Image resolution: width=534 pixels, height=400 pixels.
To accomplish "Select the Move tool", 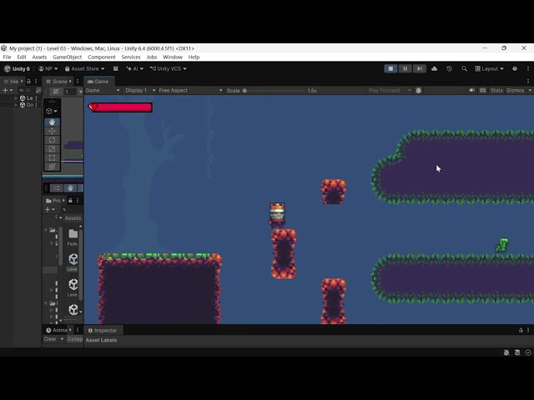I will (52, 131).
